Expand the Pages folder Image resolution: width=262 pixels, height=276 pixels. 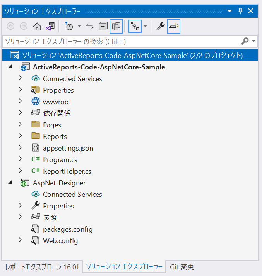(x=20, y=124)
